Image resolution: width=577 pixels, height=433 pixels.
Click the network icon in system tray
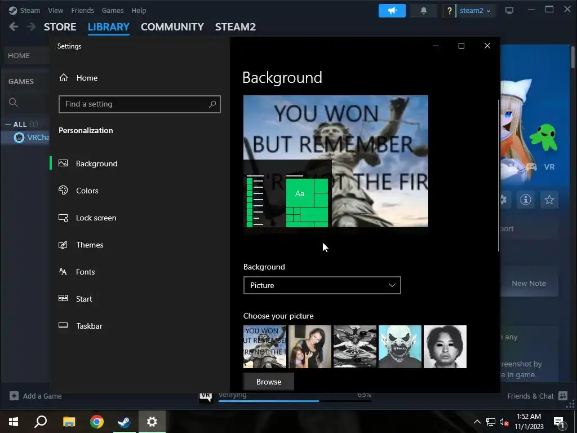click(x=491, y=422)
